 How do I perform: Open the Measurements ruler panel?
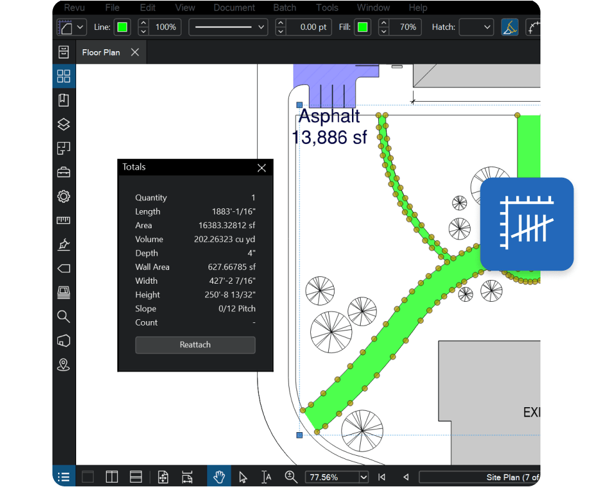pyautogui.click(x=64, y=220)
